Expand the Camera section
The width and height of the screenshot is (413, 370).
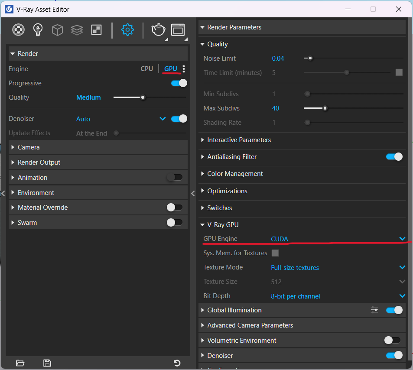98,147
